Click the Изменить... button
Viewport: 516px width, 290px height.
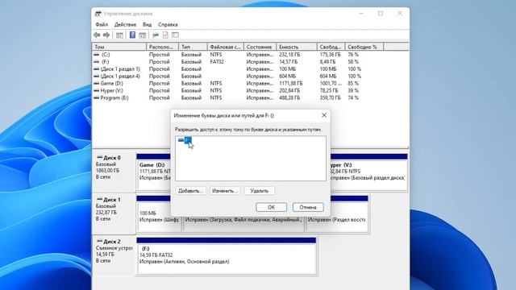point(225,191)
